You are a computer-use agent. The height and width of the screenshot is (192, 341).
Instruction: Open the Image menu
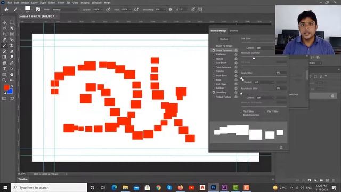(25, 3)
